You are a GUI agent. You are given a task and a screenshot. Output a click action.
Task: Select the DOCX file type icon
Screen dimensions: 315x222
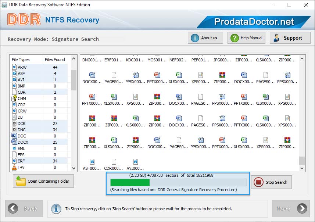14,142
